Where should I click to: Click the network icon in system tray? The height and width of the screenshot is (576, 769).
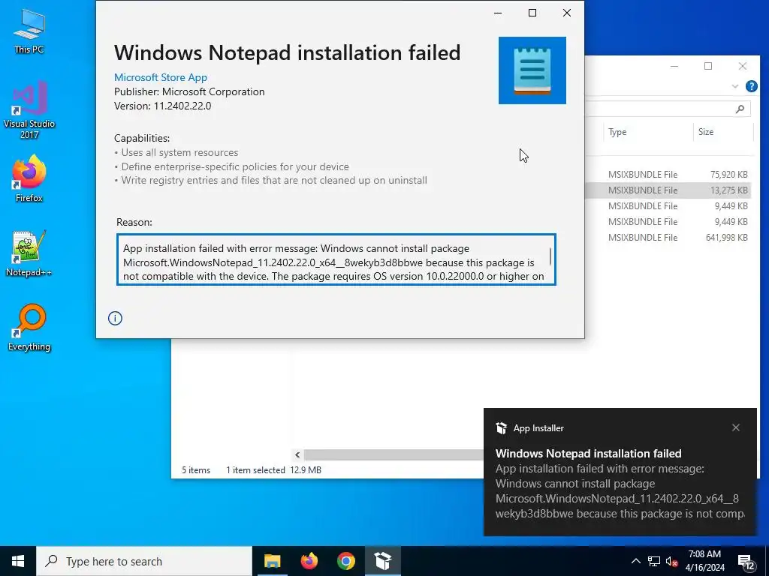pos(654,561)
